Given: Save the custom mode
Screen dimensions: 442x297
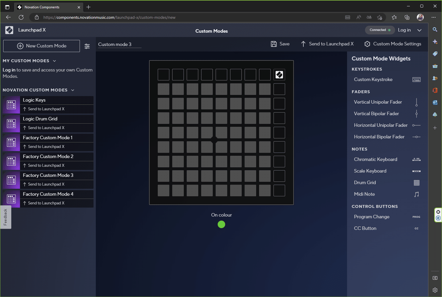Looking at the screenshot, I should (280, 44).
